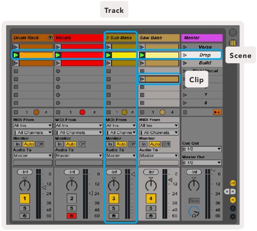
Task: Set 3 Sub Bass monitor to Auto
Action: (121, 144)
